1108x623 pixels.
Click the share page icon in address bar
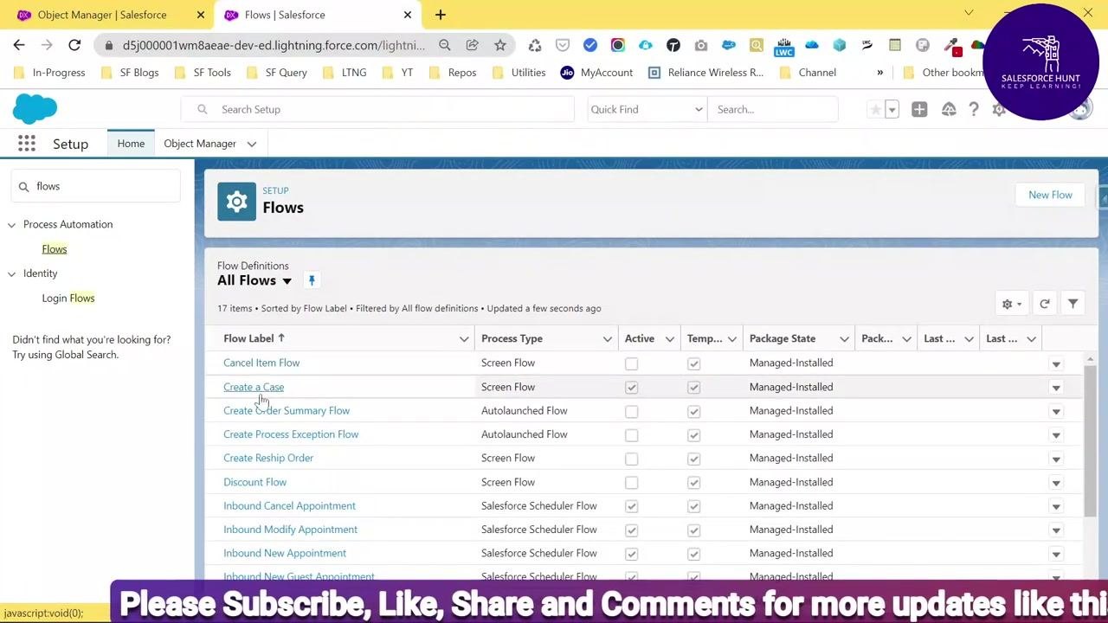tap(472, 45)
